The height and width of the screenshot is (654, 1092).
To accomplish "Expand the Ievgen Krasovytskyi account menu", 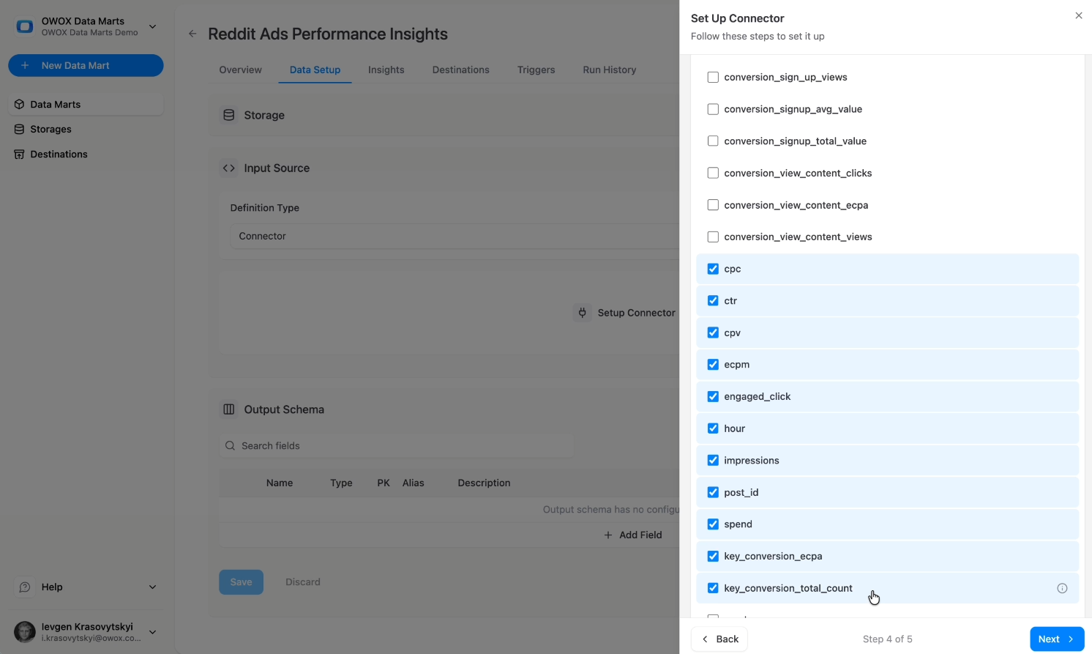I will (x=152, y=631).
